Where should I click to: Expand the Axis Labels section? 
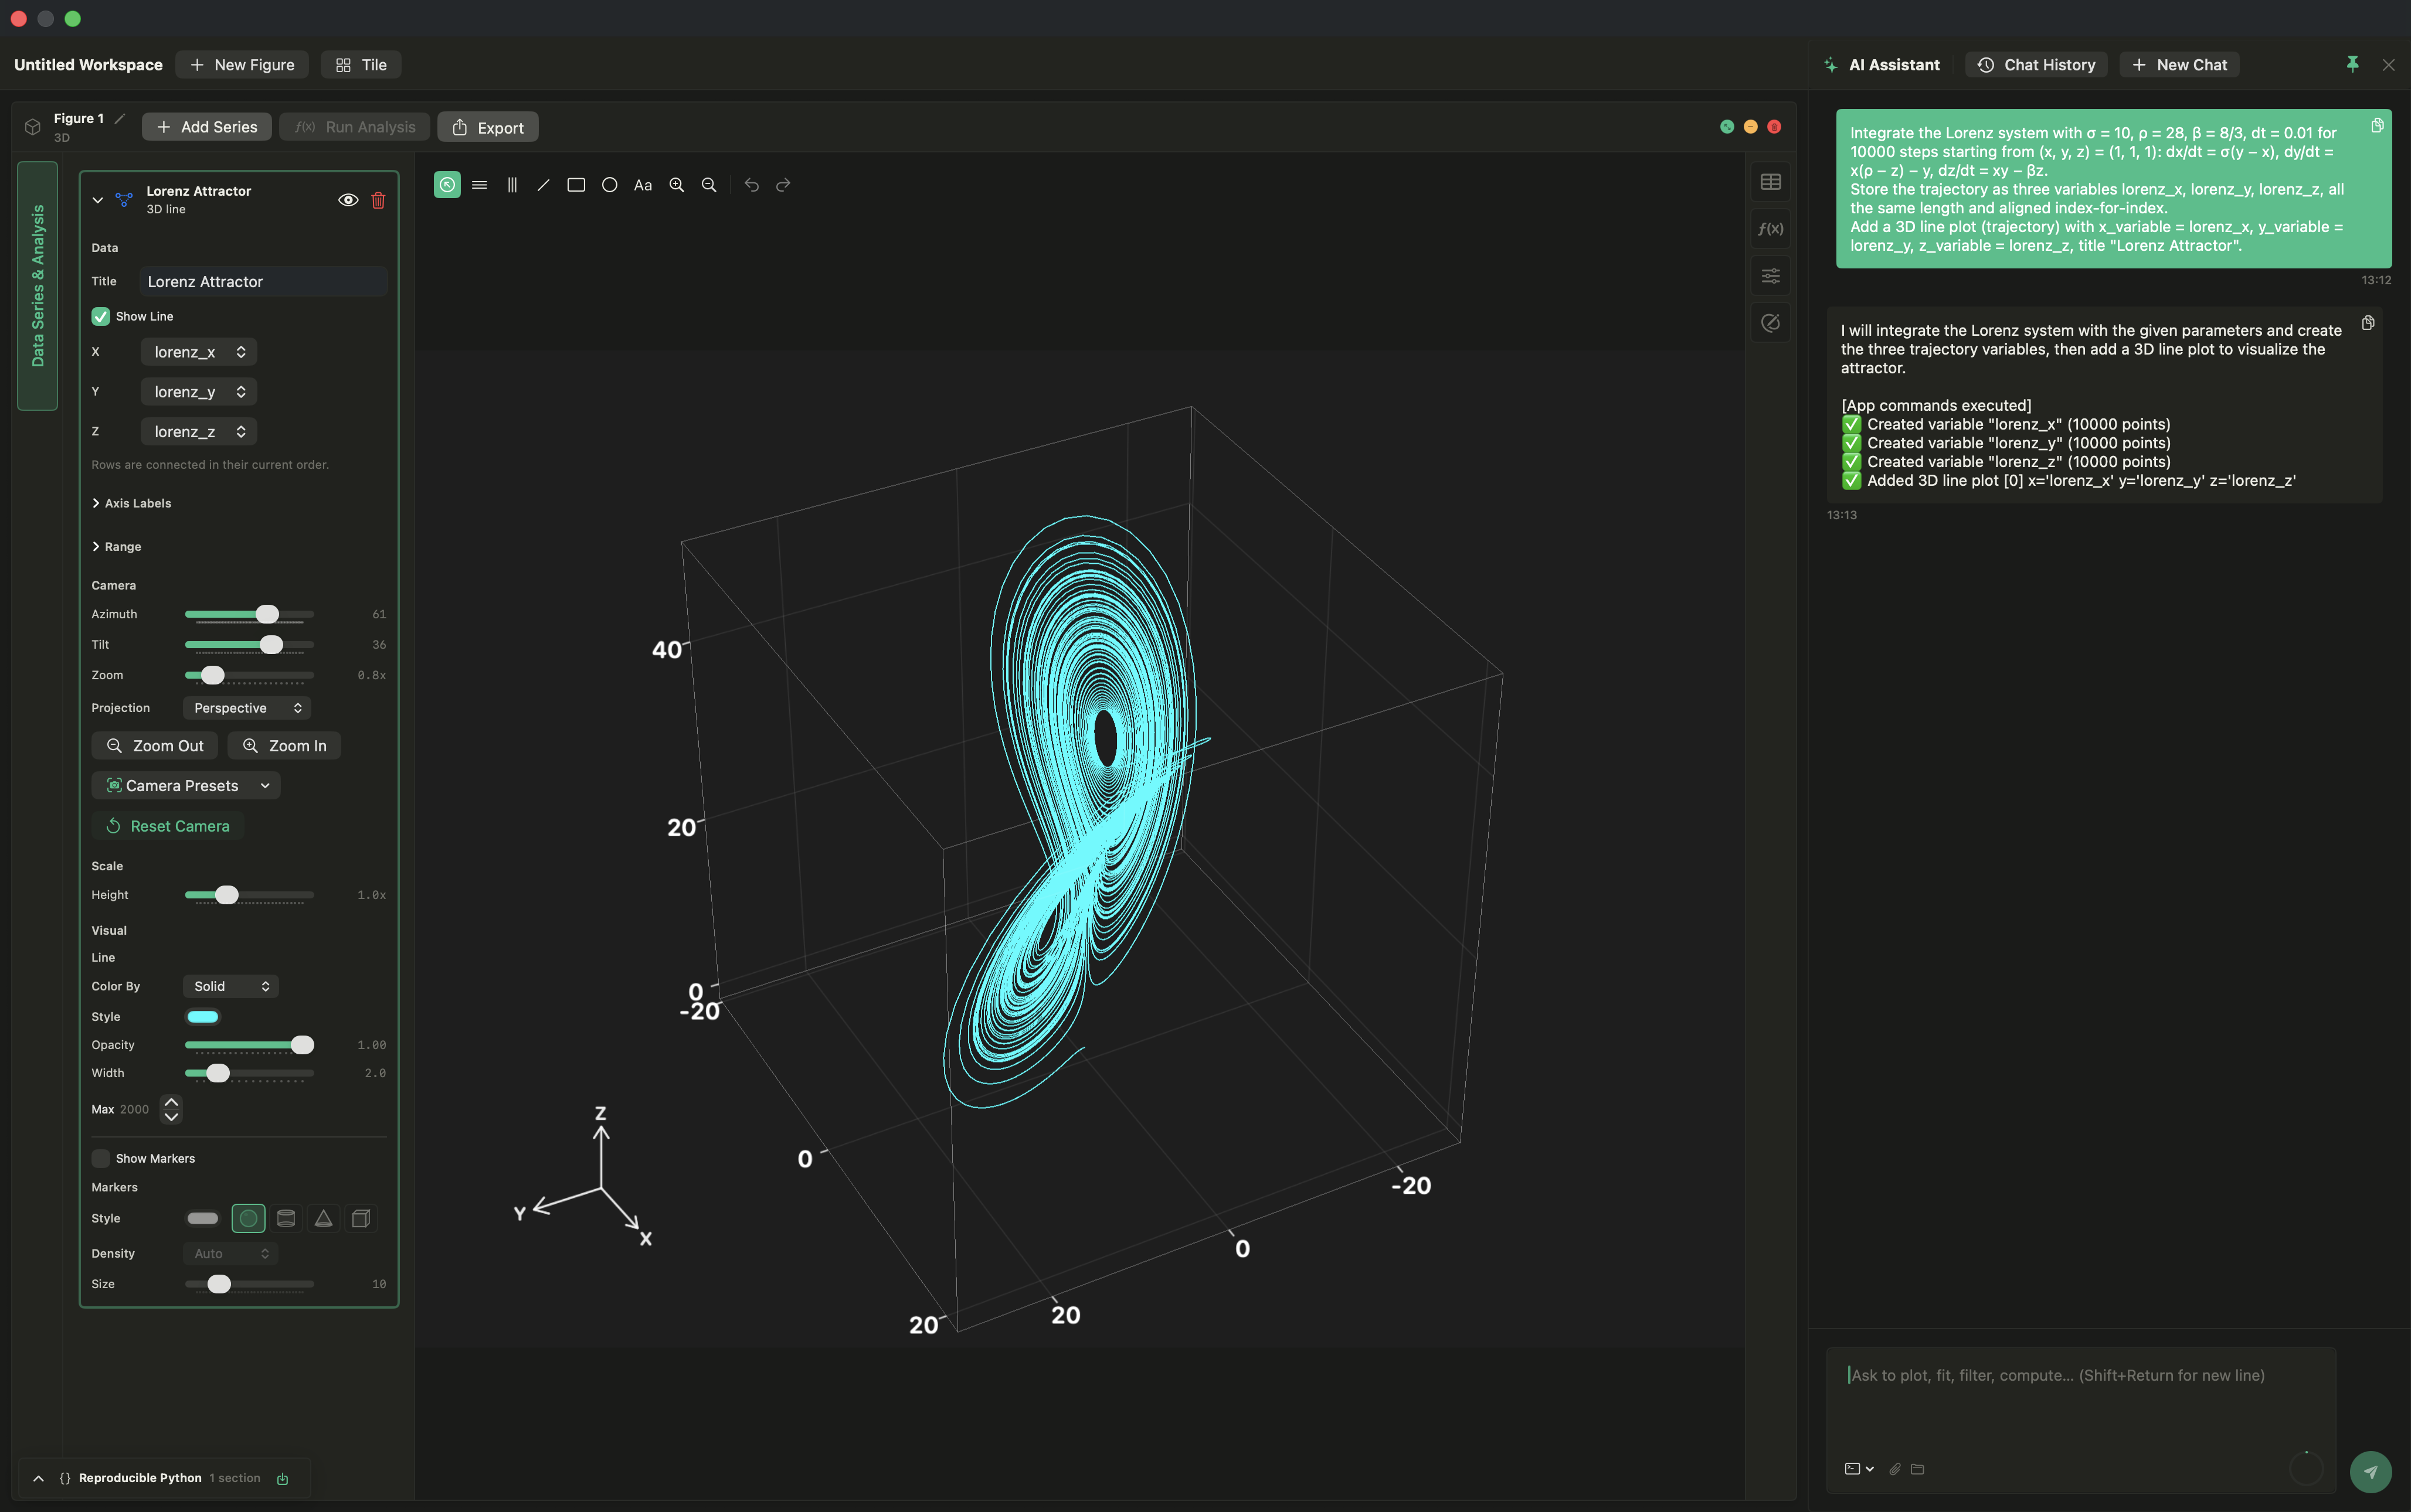pos(131,503)
